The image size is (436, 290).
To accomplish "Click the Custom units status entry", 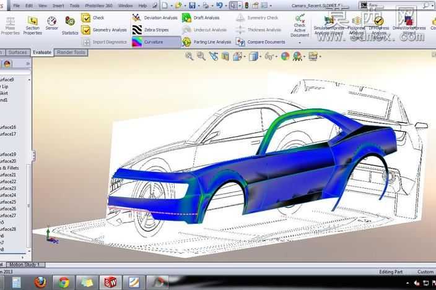I will click(x=425, y=271).
